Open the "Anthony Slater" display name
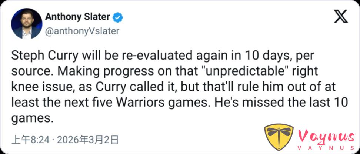 [x=78, y=17]
